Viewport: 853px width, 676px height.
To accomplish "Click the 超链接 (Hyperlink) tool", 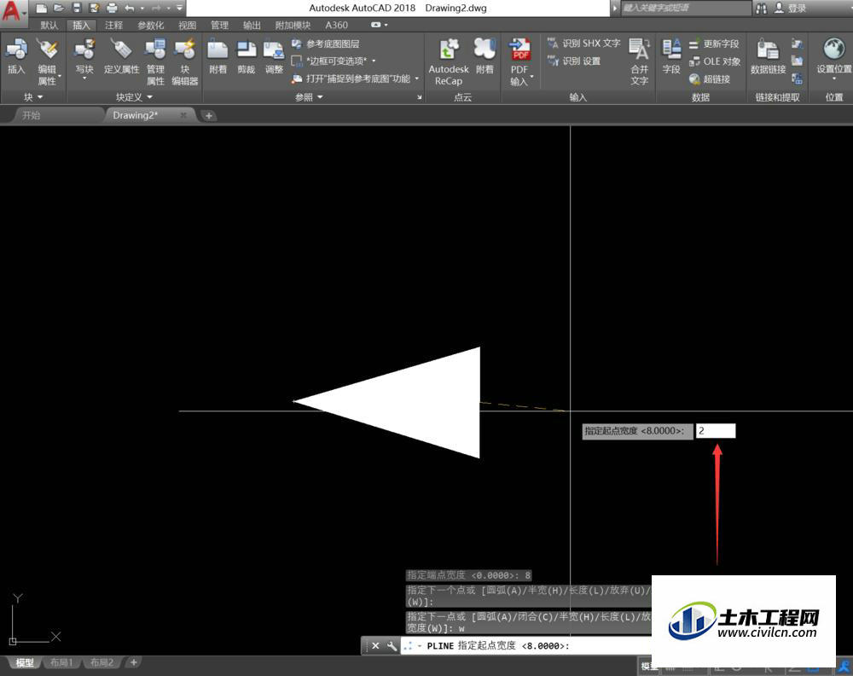I will (710, 79).
